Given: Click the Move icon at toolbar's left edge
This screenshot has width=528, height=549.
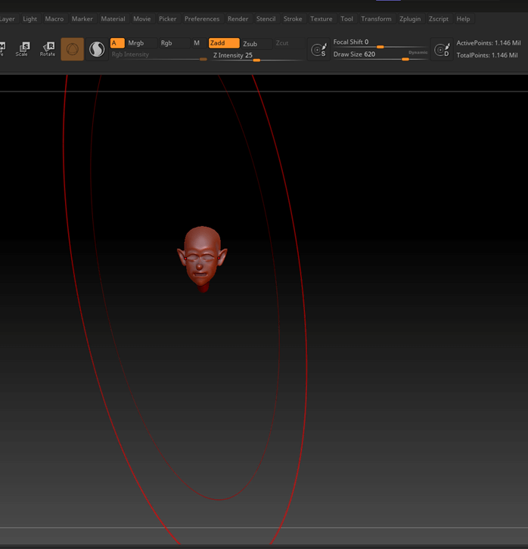Looking at the screenshot, I should click(2, 49).
